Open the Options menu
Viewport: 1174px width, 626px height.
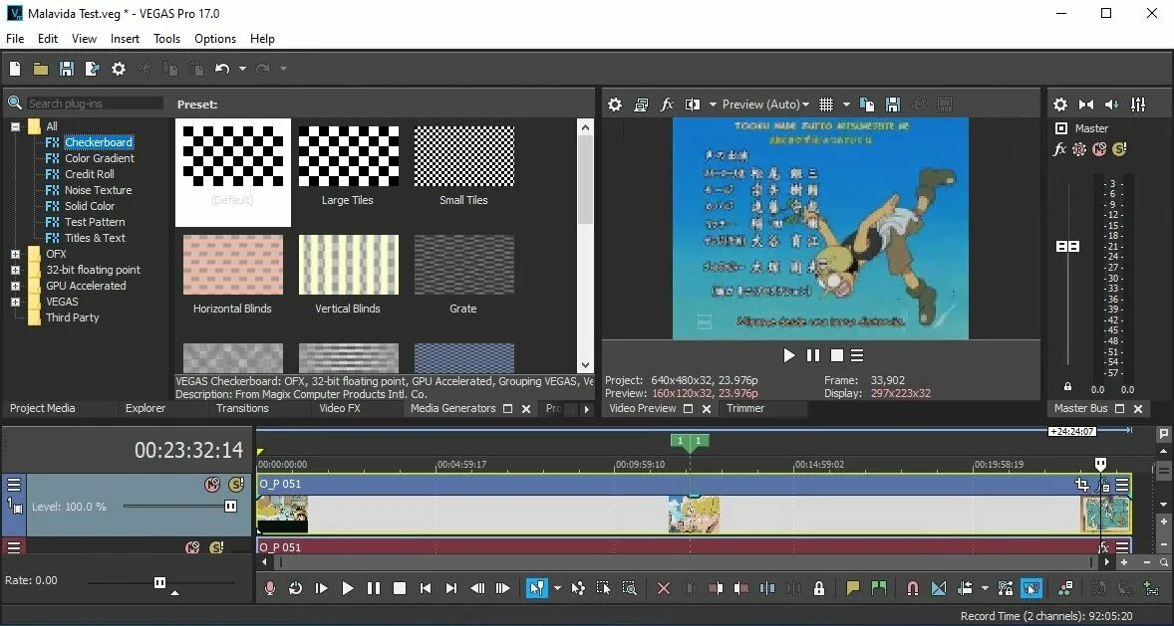pos(215,39)
